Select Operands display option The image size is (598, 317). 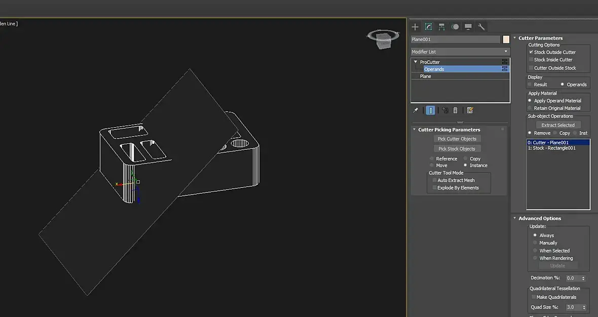click(562, 84)
